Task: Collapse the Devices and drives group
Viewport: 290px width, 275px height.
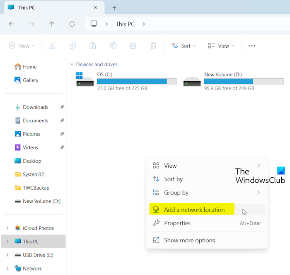Action: pyautogui.click(x=72, y=65)
